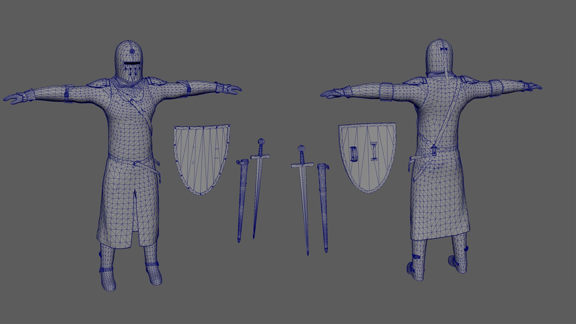Pick the scabbard next to the riveted shield
Image resolution: width=576 pixels, height=324 pixels.
(242, 200)
